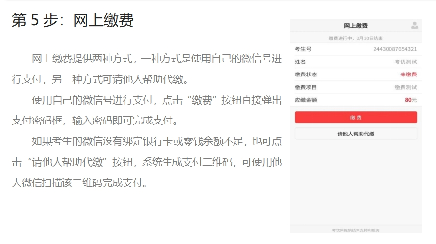
Task: Click the 缴费项目 row label
Action: [x=306, y=87]
